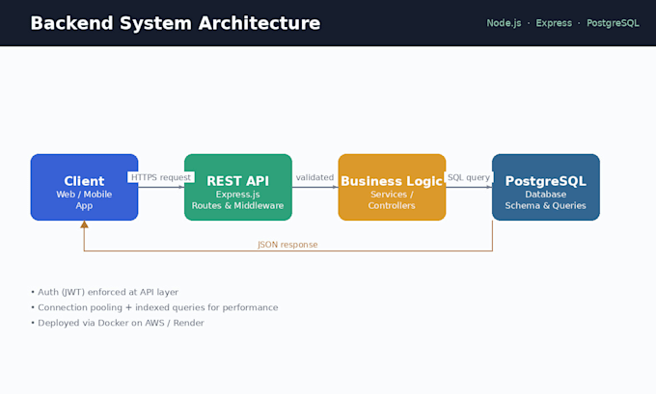Click the HTTPS request arrow label
Image resolution: width=656 pixels, height=394 pixels.
tap(161, 177)
